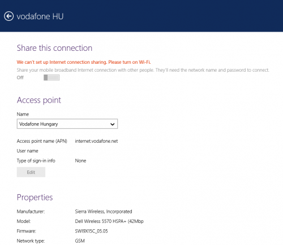Image resolution: width=283 pixels, height=245 pixels.
Task: Click the chevron arrow in Name combo box
Action: pos(113,124)
